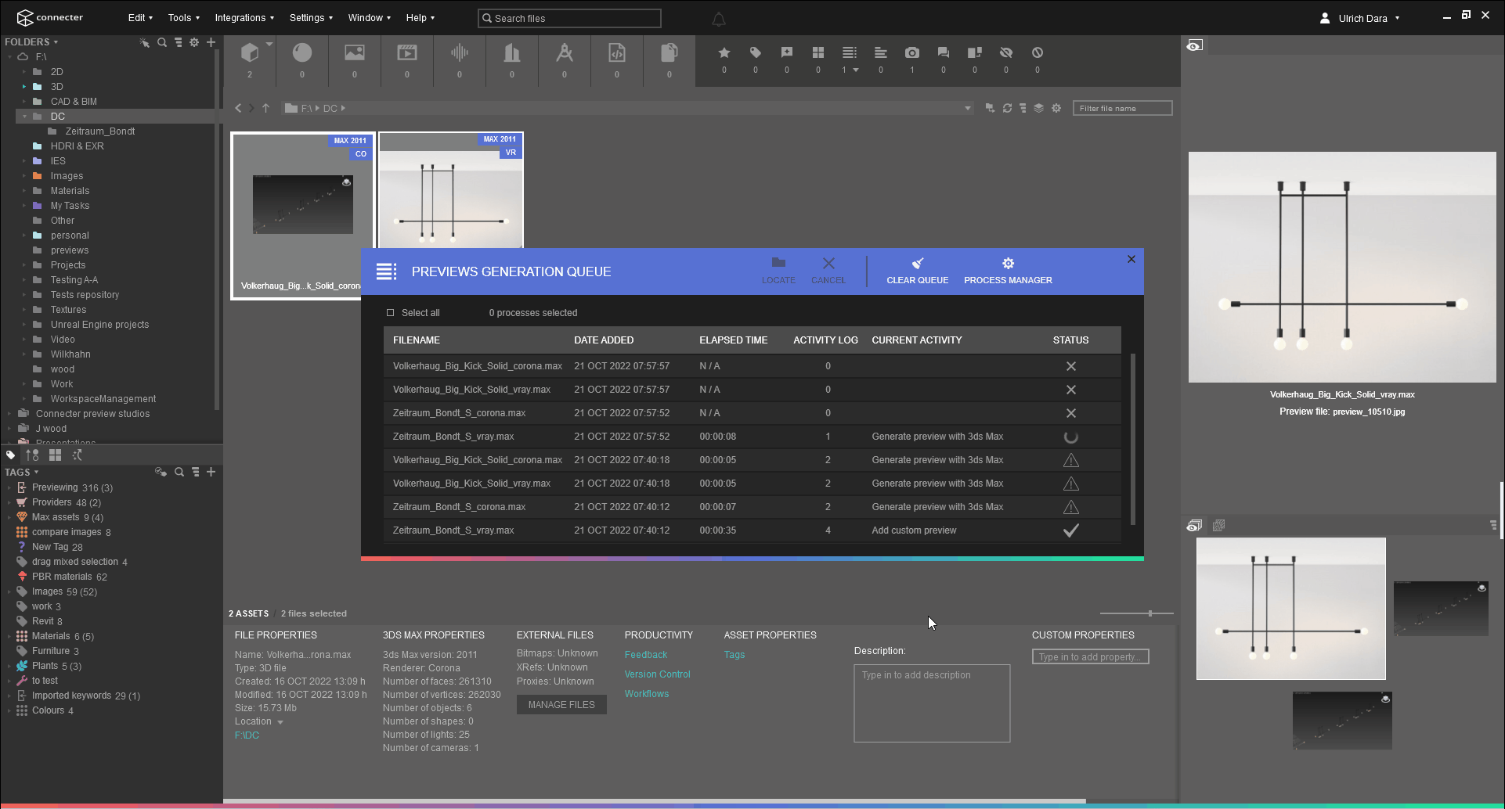Click the buildings CAD filter icon
Image resolution: width=1505 pixels, height=809 pixels.
click(512, 52)
